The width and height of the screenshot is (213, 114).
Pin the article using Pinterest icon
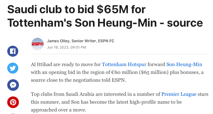[13, 102]
